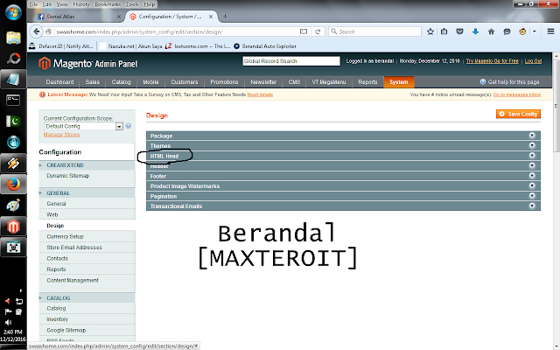This screenshot has height=350, width=560.
Task: Click the Save Config button
Action: [518, 114]
